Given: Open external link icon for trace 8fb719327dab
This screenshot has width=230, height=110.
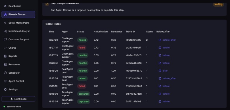Looking at the screenshot, I should click(160, 94).
